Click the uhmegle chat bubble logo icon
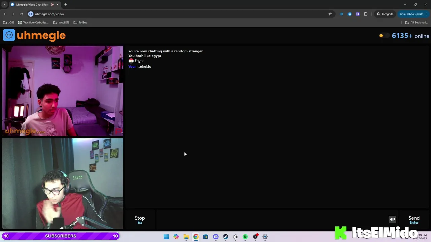 (x=9, y=35)
